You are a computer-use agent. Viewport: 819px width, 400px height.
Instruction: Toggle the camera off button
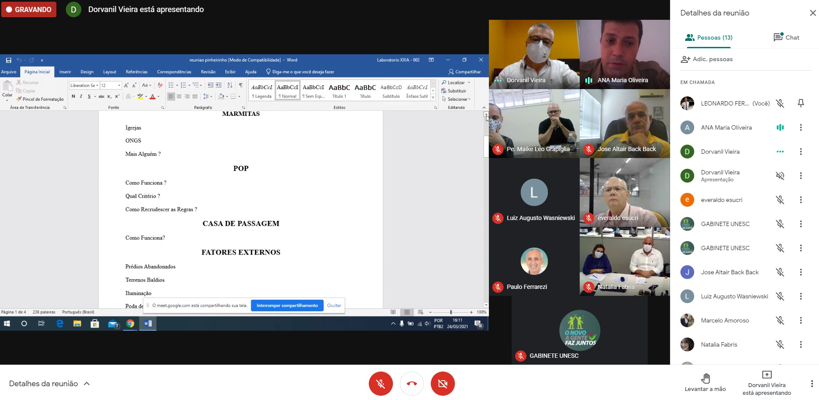(x=442, y=383)
